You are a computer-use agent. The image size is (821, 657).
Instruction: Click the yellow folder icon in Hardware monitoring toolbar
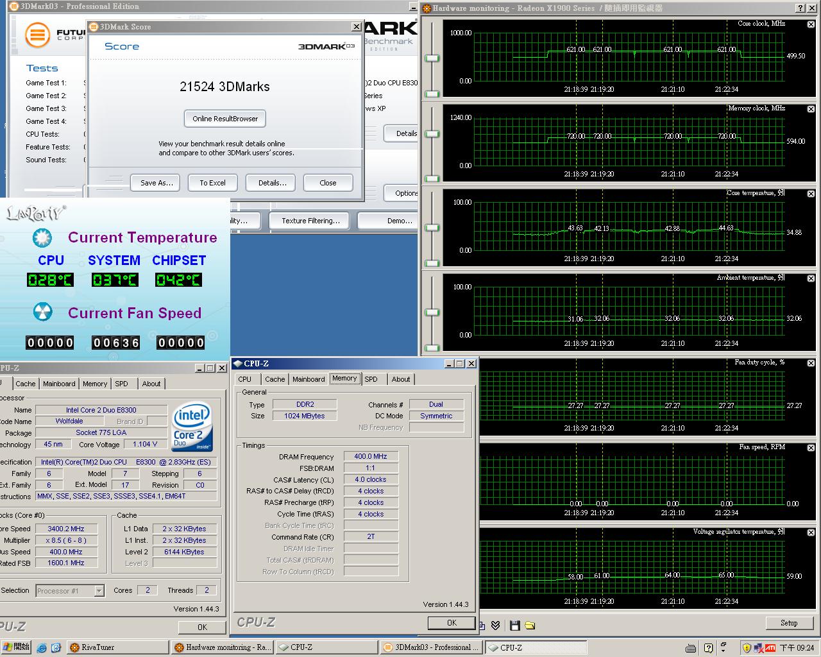[530, 625]
